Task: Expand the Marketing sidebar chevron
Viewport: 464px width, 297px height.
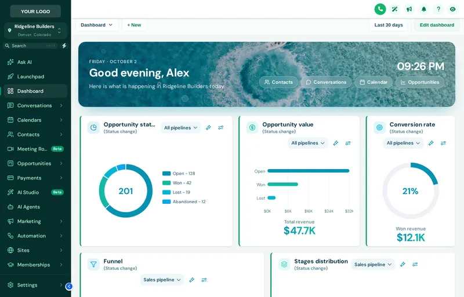Action: pos(61,221)
